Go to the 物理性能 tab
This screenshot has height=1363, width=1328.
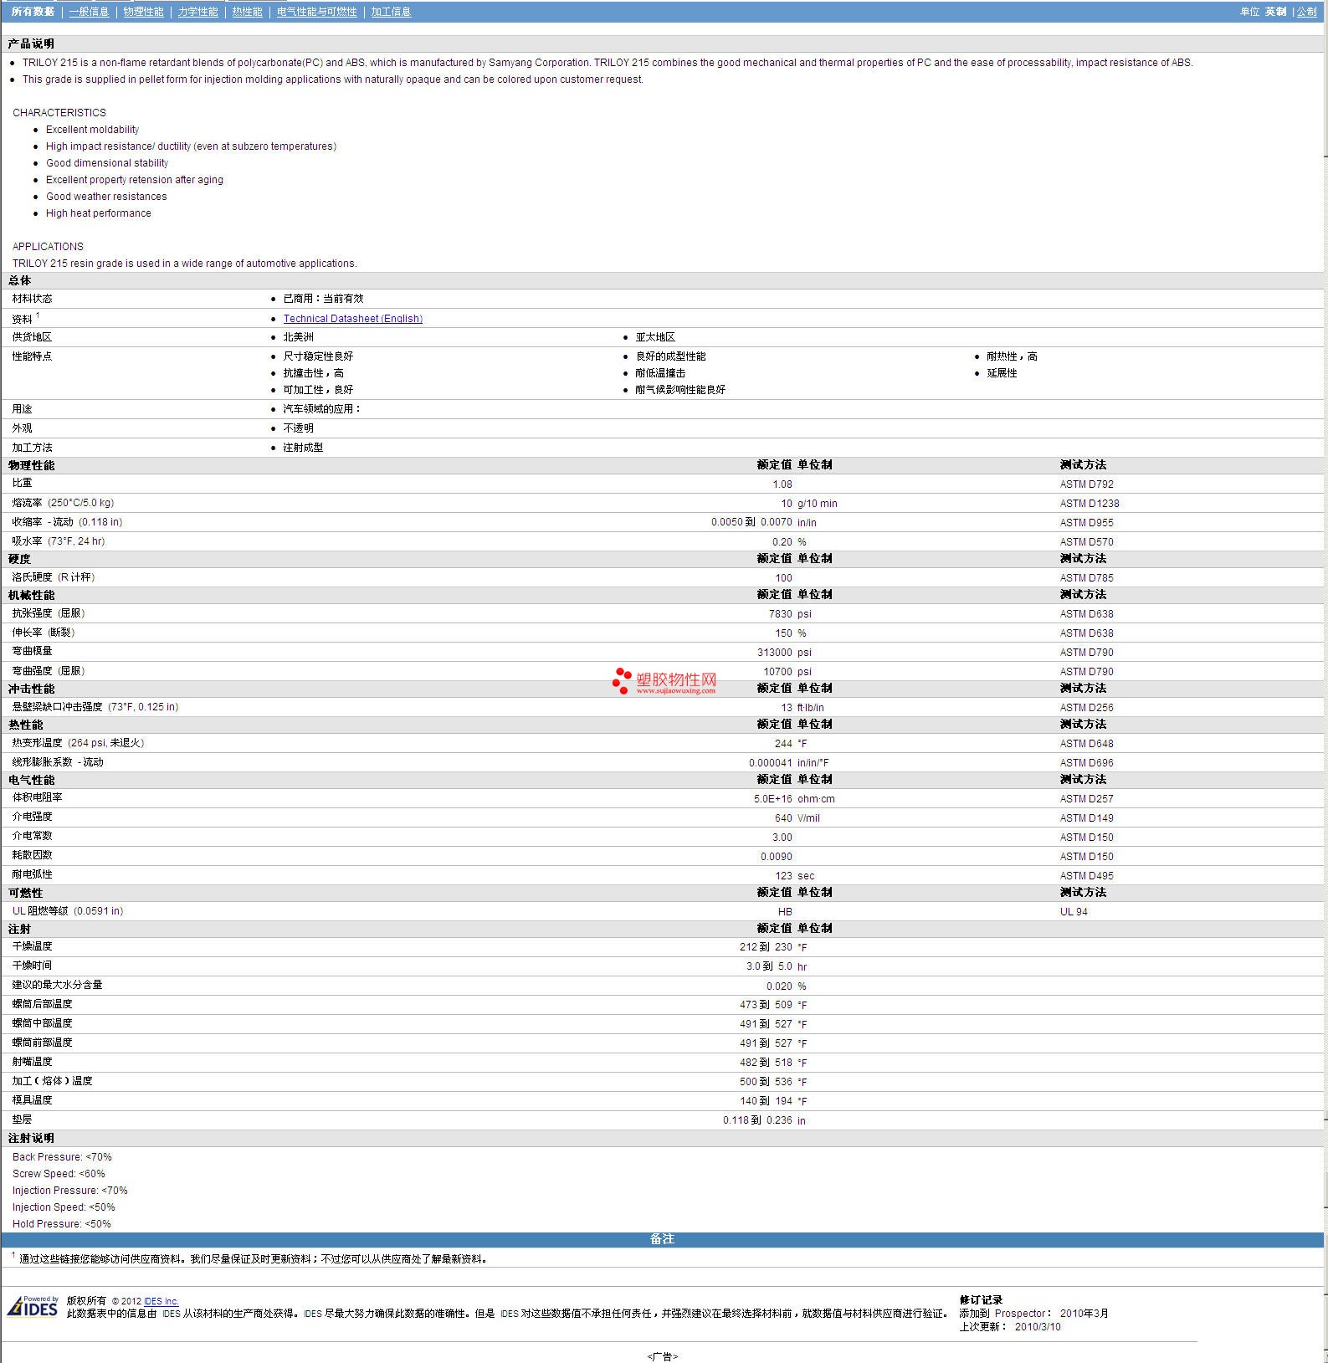point(143,12)
